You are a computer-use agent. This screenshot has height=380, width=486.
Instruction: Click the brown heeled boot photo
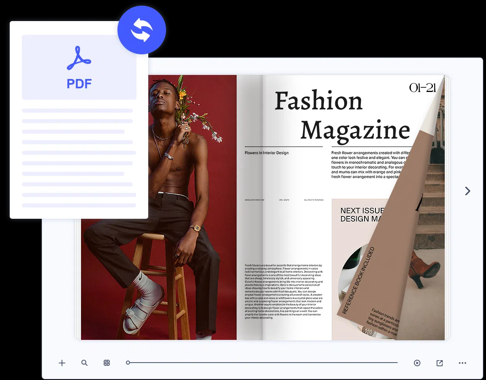click(423, 267)
